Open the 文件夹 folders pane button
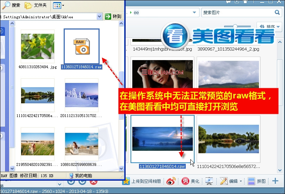Screen dimensions: 285x194 [36, 5]
